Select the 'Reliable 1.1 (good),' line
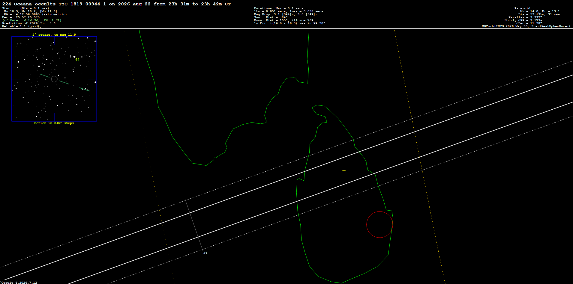573x284 pixels. pyautogui.click(x=22, y=26)
